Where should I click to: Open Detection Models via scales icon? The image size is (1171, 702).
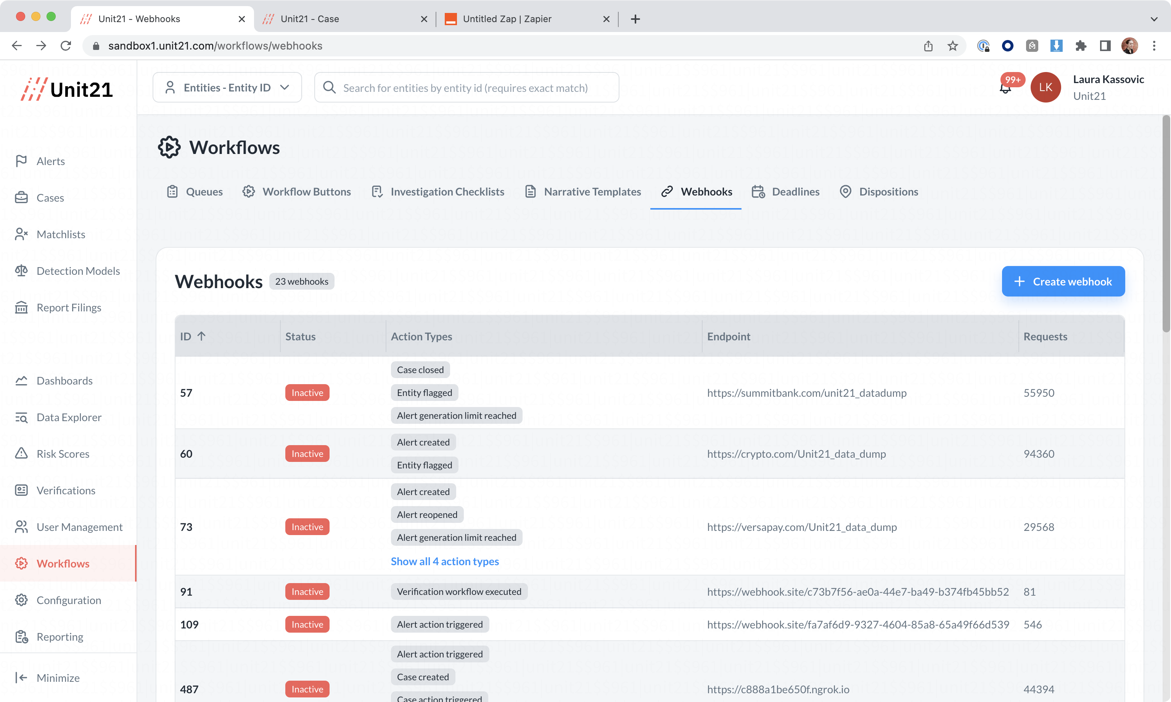(21, 271)
